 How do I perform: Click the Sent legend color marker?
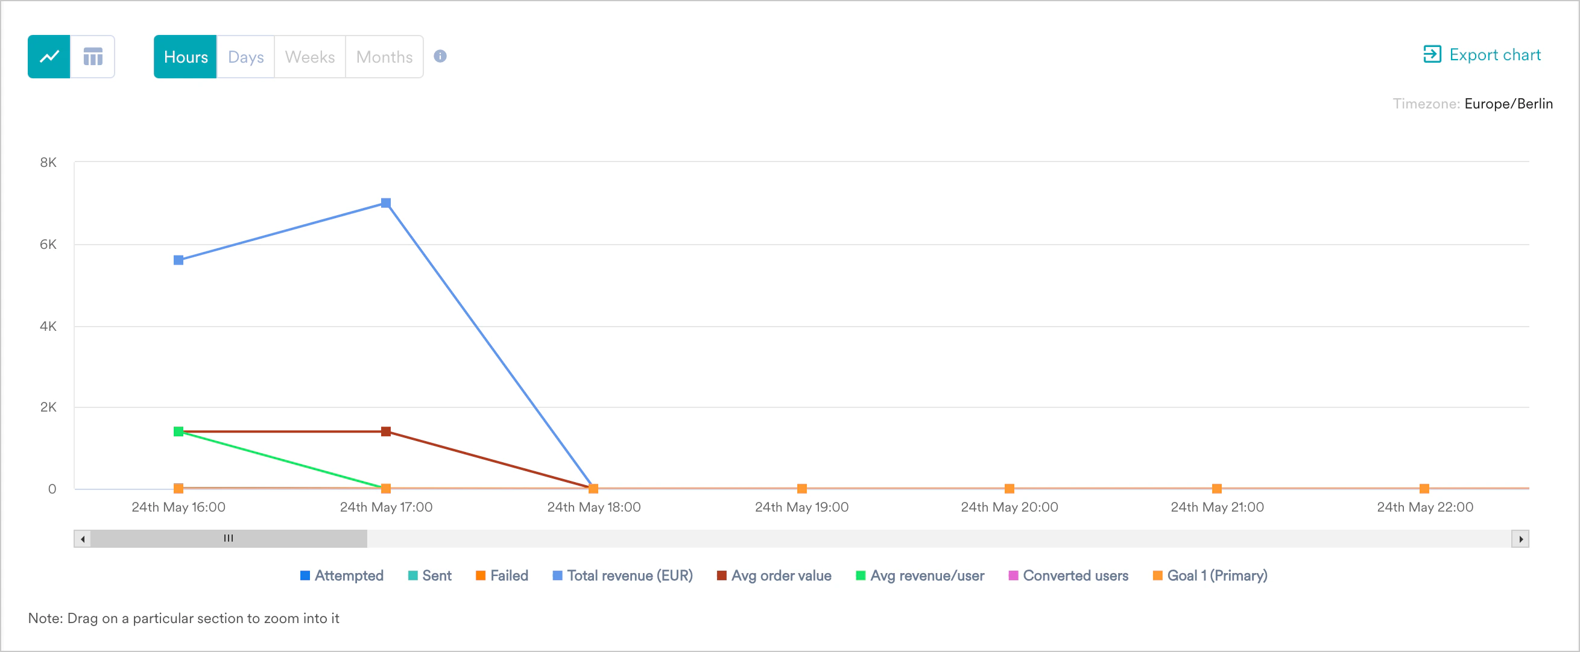[414, 575]
